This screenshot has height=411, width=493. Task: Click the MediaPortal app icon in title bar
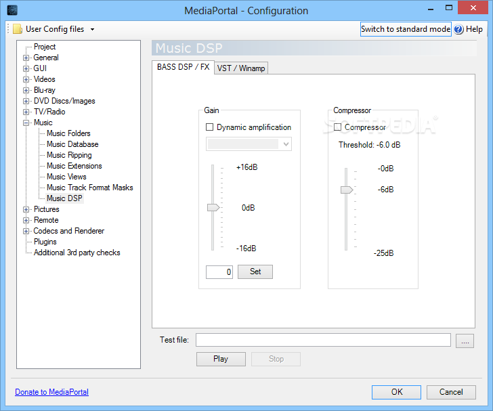coord(12,10)
